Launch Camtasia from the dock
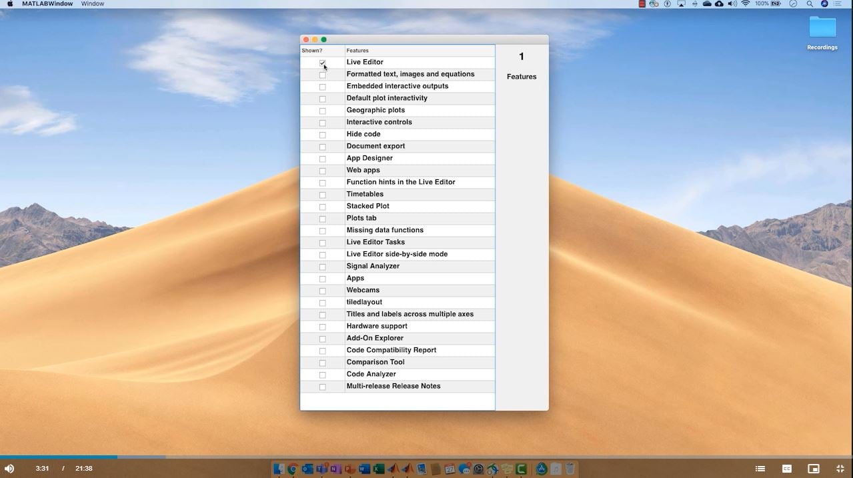The width and height of the screenshot is (853, 478). [521, 469]
